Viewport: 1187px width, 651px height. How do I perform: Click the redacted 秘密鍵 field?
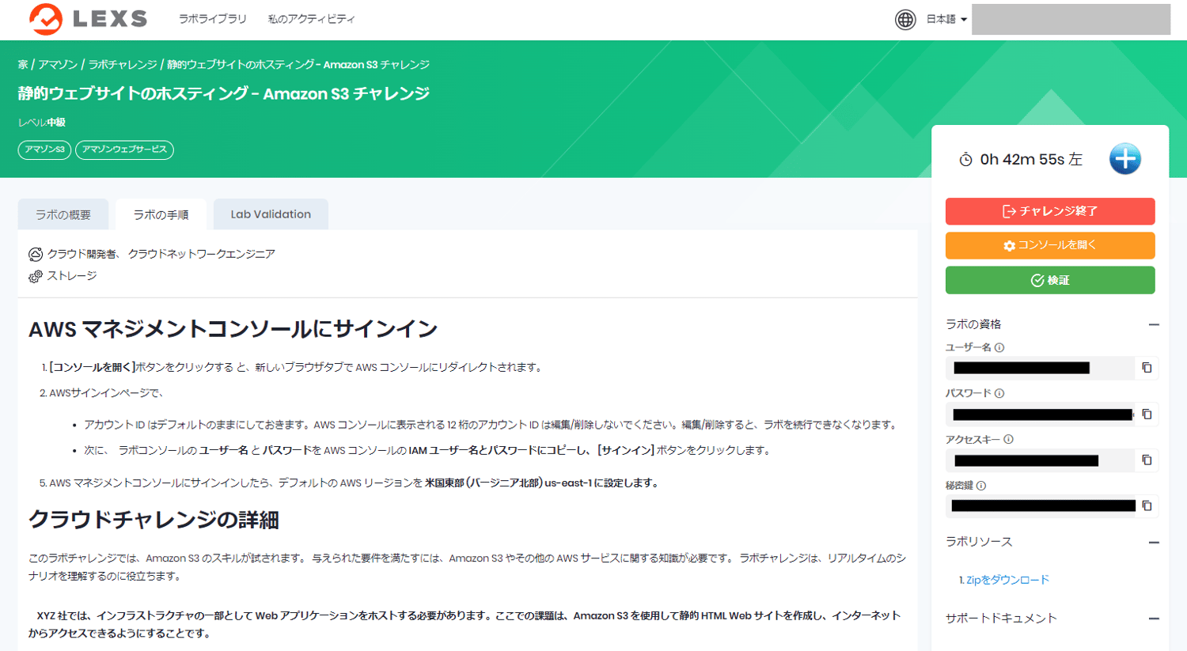tap(1041, 506)
